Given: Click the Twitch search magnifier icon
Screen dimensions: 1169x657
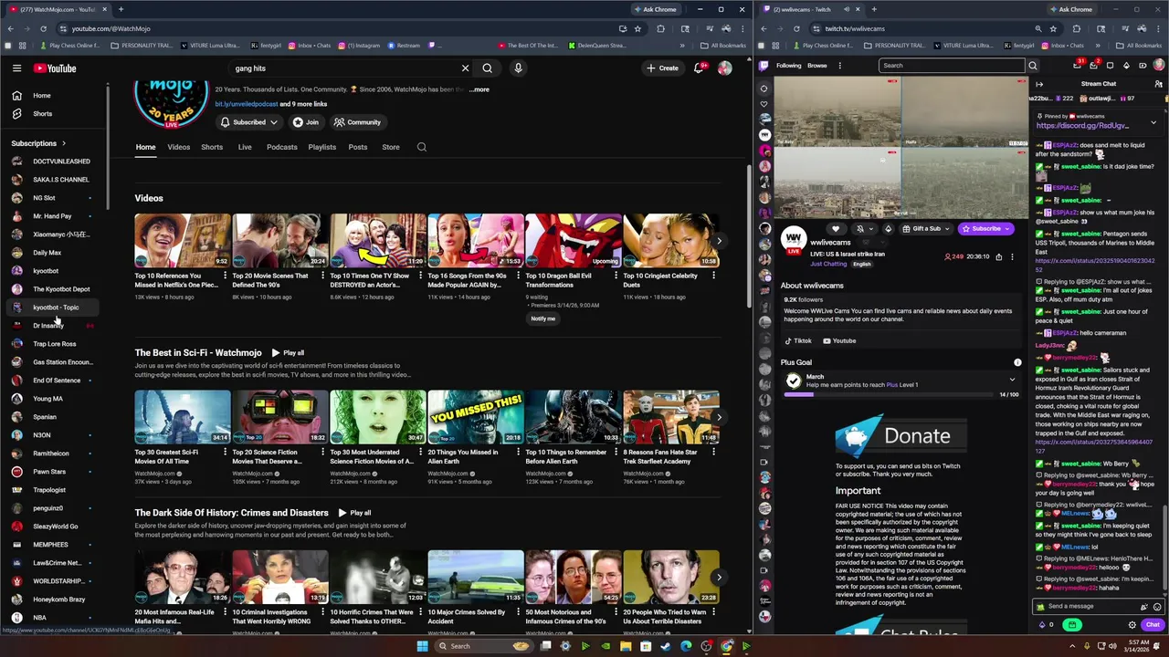Looking at the screenshot, I should coord(1033,66).
